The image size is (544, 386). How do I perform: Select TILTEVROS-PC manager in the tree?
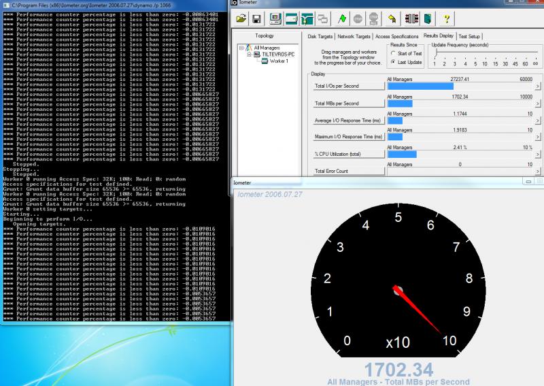(x=278, y=54)
